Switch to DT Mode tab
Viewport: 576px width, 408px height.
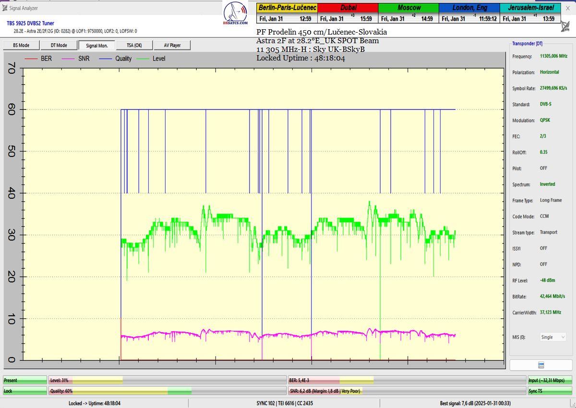click(x=59, y=45)
